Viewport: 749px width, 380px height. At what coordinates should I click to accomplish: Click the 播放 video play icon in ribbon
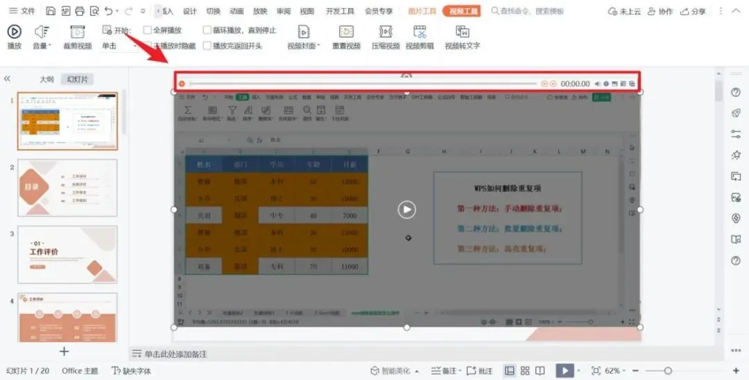pyautogui.click(x=15, y=31)
